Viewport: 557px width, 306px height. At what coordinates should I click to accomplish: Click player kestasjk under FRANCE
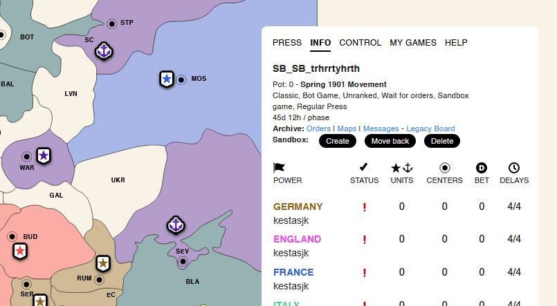tap(291, 286)
